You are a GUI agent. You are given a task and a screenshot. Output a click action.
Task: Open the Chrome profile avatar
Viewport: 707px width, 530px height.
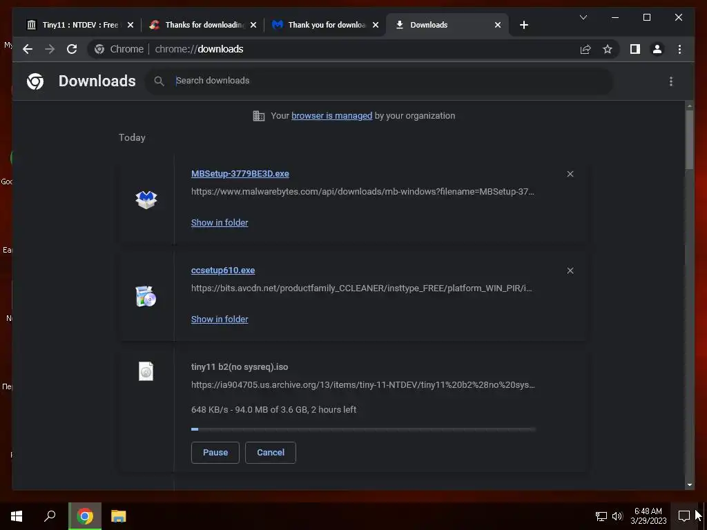657,49
